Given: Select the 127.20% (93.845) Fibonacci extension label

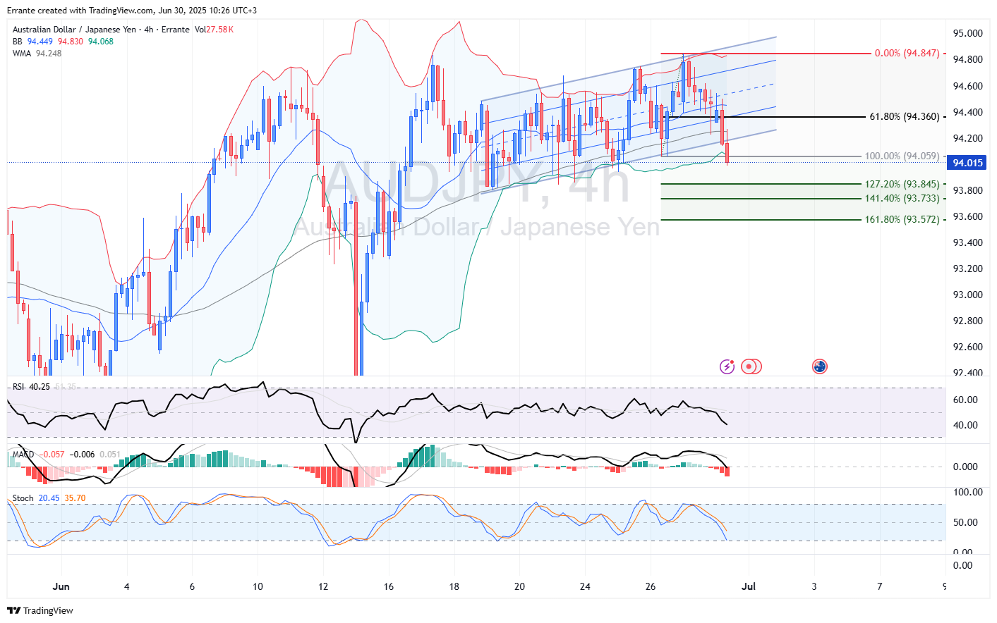Looking at the screenshot, I should 902,184.
